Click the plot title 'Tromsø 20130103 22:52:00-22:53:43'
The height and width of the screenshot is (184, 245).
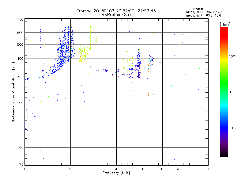(116, 11)
